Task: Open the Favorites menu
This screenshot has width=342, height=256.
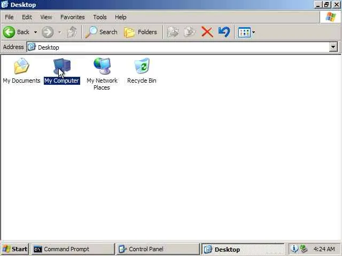Action: pyautogui.click(x=73, y=17)
